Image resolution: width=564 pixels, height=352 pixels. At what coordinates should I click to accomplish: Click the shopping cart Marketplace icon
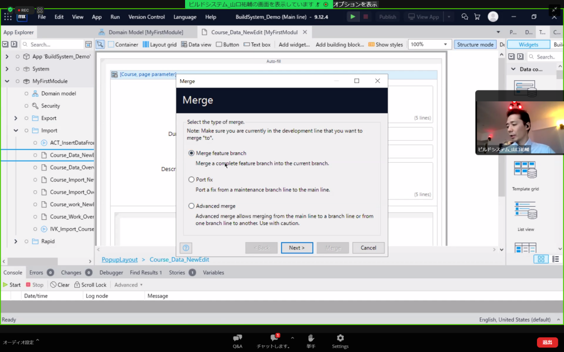click(x=477, y=17)
